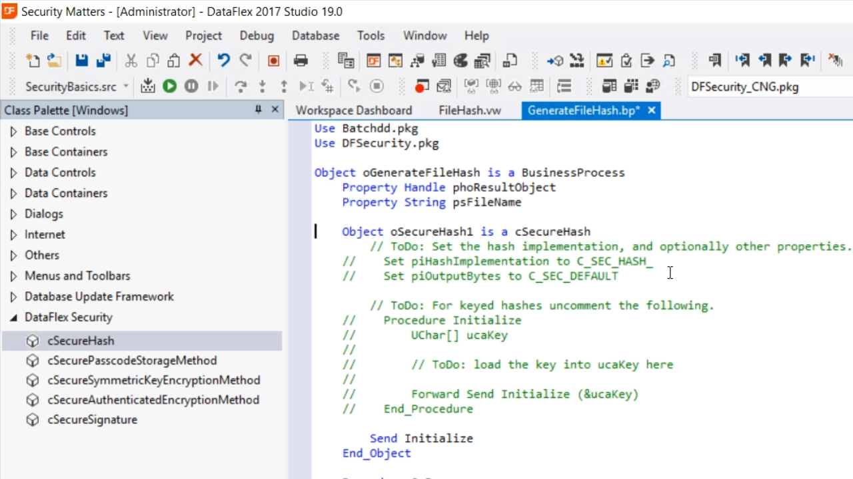Collapse the DataFlex Security group

[x=13, y=317]
